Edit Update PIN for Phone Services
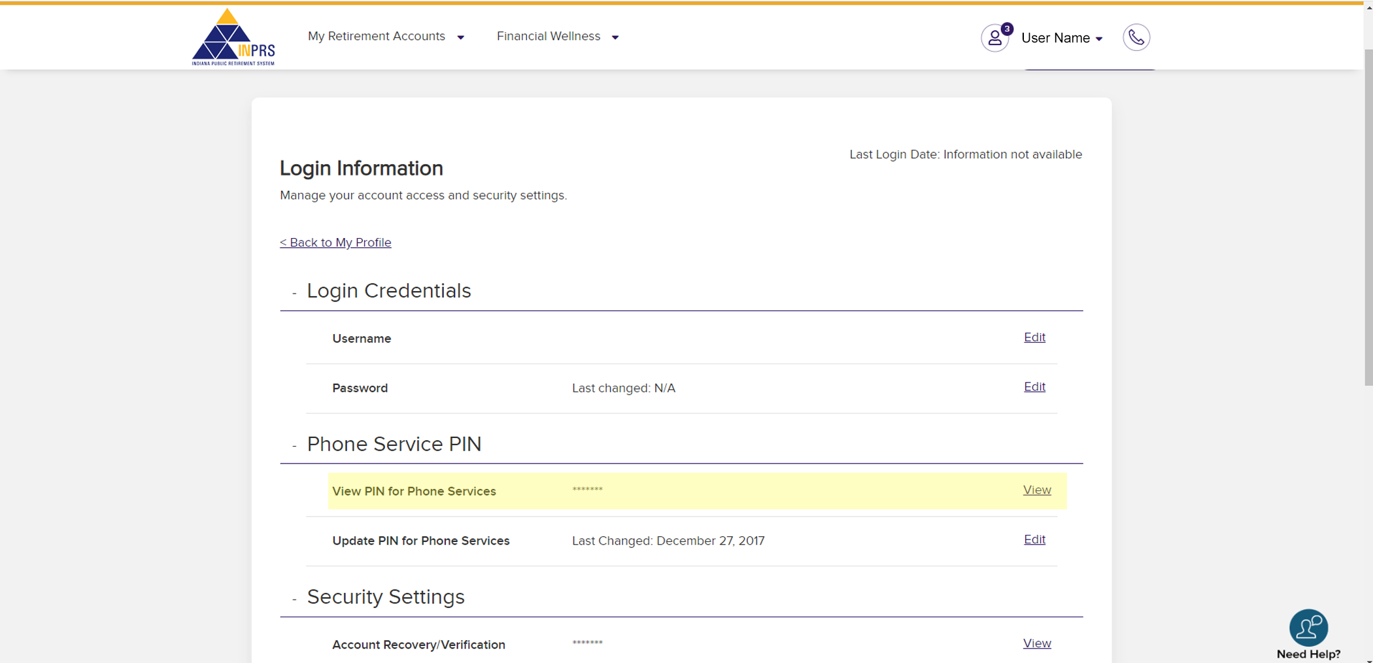This screenshot has width=1373, height=663. 1034,539
